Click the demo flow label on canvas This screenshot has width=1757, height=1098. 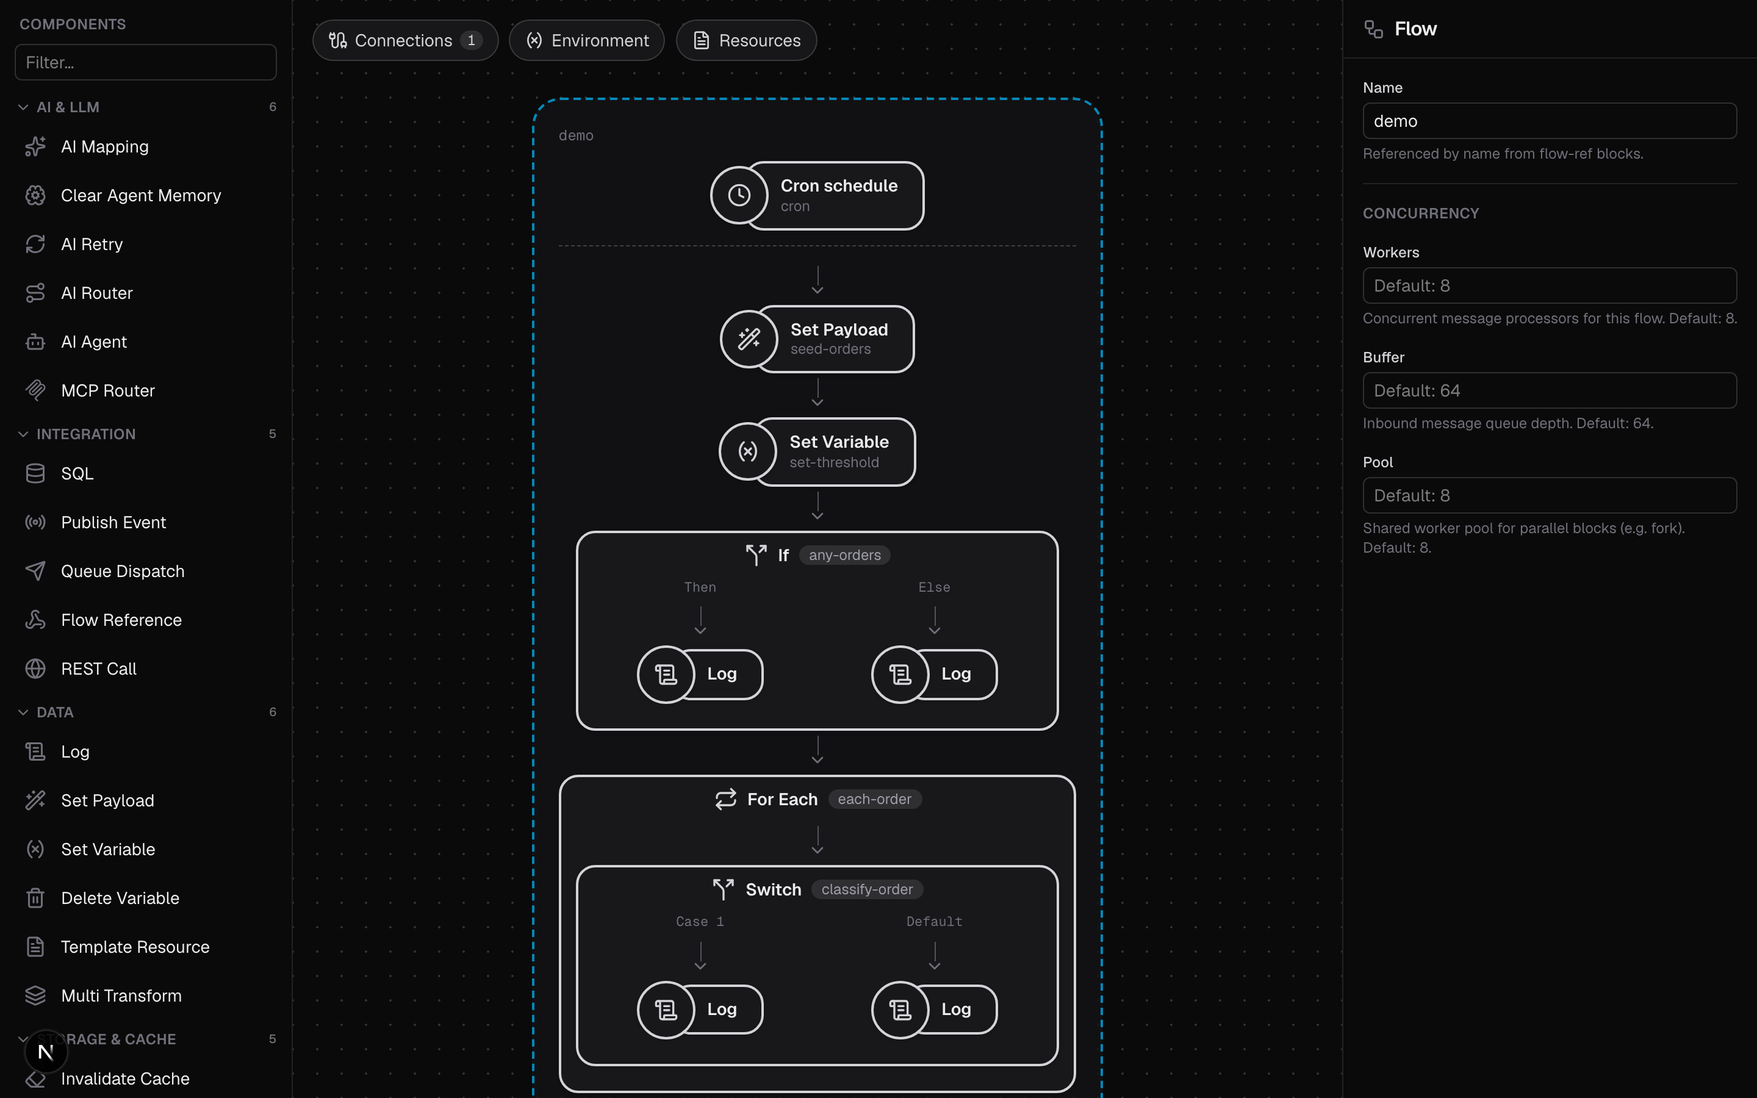click(x=576, y=136)
